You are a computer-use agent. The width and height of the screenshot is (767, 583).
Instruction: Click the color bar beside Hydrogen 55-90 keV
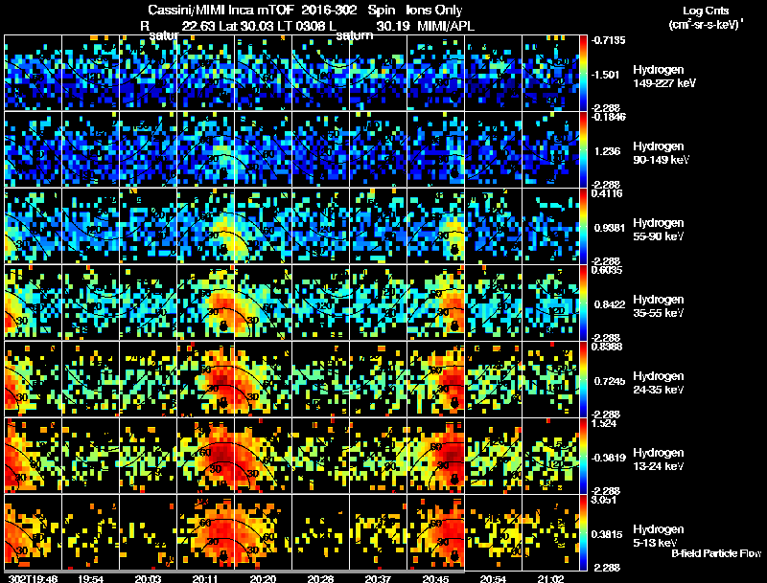click(583, 226)
